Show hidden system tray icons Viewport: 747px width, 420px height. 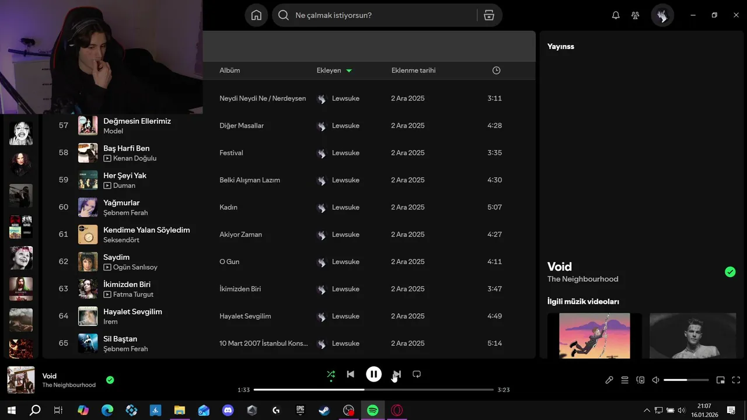646,411
